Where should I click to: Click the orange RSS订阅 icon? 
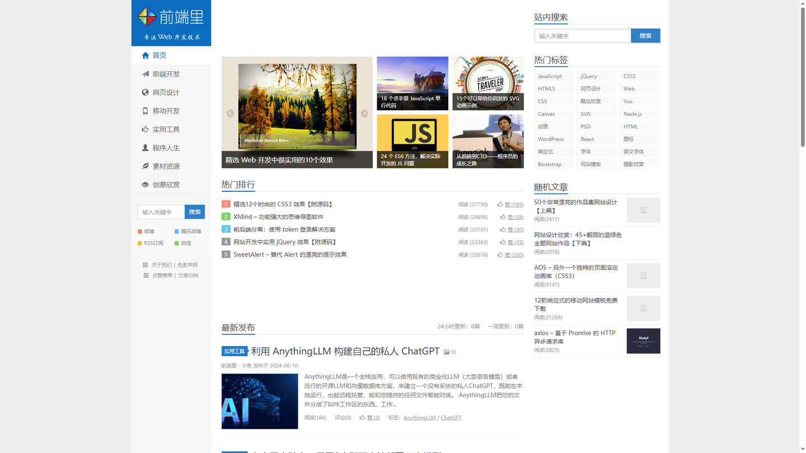(x=140, y=243)
